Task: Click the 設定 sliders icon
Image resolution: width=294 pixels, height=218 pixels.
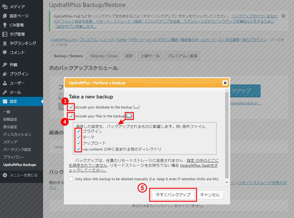Action: click(5, 101)
